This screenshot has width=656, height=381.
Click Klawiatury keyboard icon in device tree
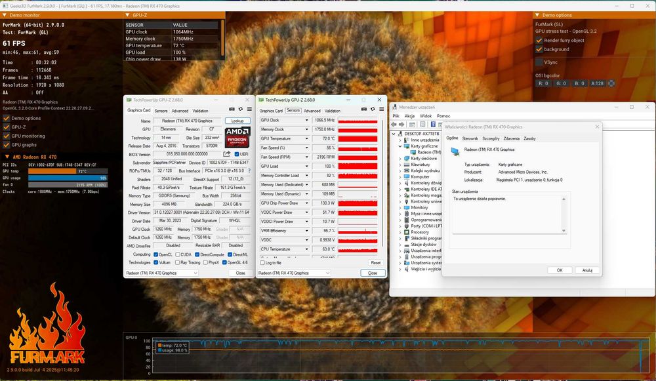(x=407, y=165)
